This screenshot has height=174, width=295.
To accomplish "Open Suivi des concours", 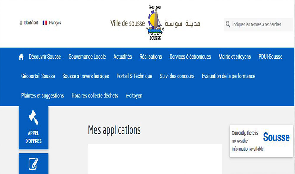I will pyautogui.click(x=177, y=76).
